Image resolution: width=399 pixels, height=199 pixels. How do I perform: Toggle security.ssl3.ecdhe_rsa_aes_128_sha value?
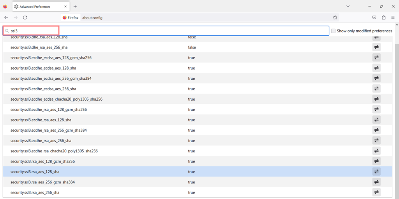[376, 120]
